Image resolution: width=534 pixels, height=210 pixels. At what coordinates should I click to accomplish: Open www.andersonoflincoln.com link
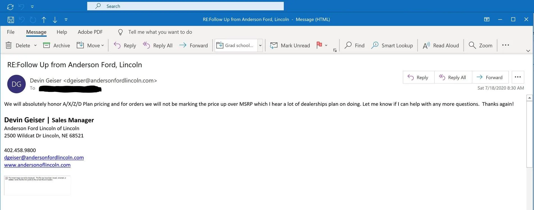37,165
